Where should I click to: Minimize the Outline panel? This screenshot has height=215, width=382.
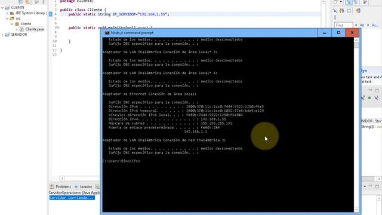370,90
